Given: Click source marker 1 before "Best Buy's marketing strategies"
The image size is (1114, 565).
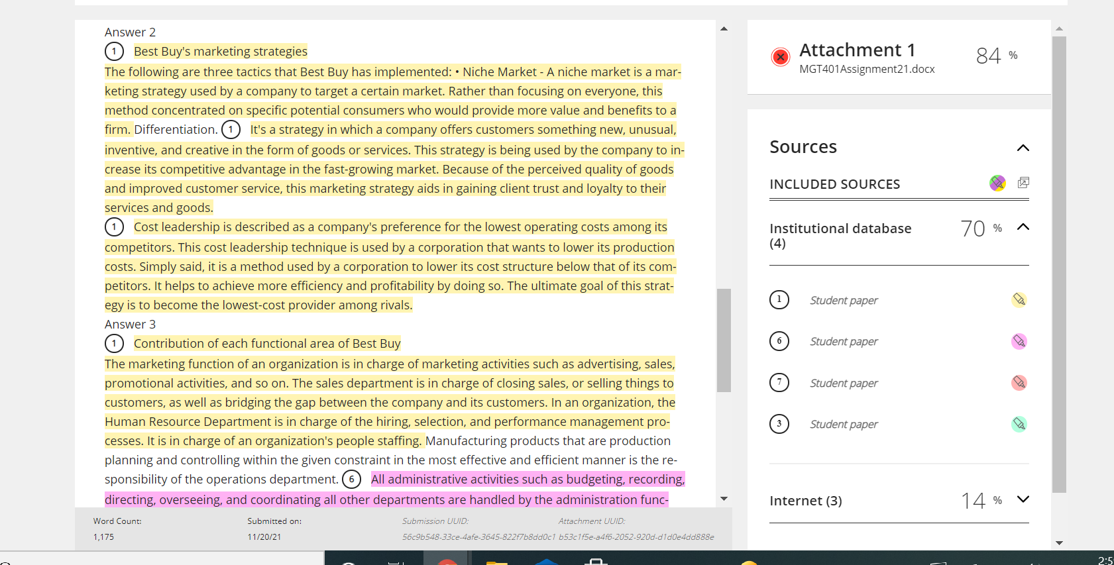Looking at the screenshot, I should [114, 51].
